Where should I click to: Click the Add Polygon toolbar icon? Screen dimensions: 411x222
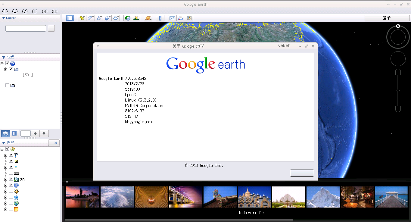[90, 18]
